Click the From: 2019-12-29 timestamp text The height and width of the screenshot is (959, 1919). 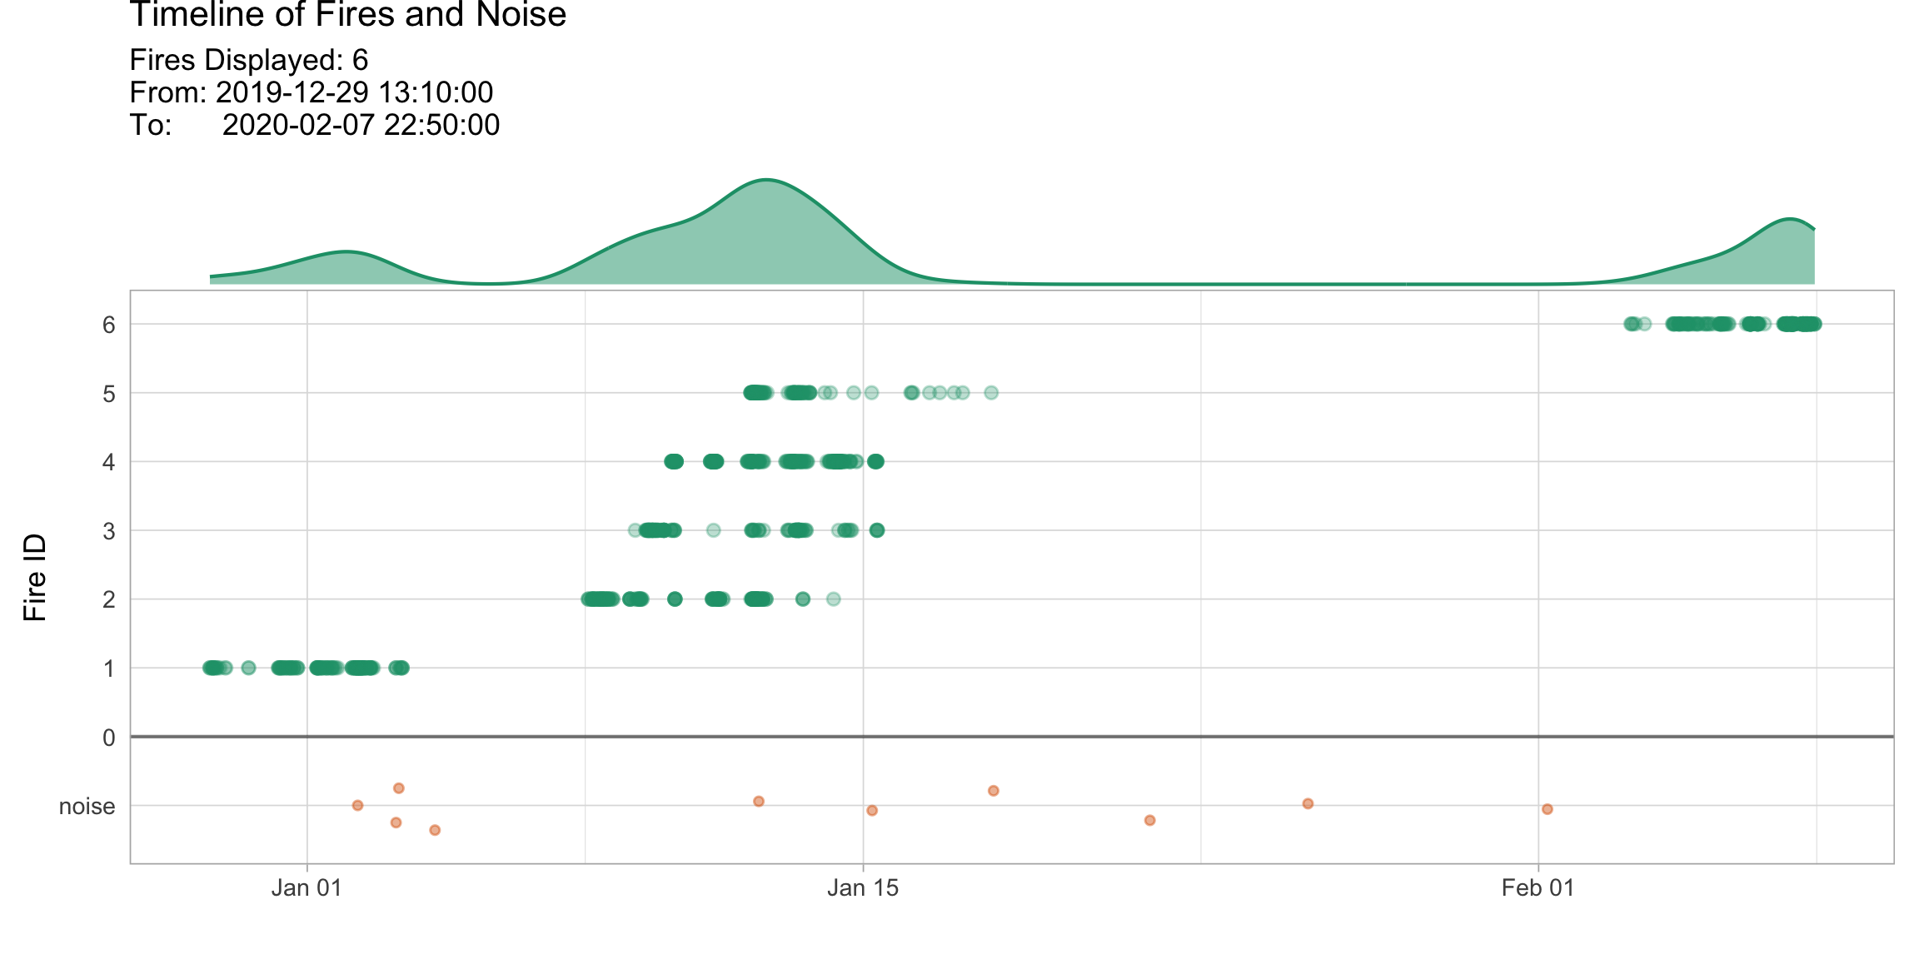(x=312, y=93)
